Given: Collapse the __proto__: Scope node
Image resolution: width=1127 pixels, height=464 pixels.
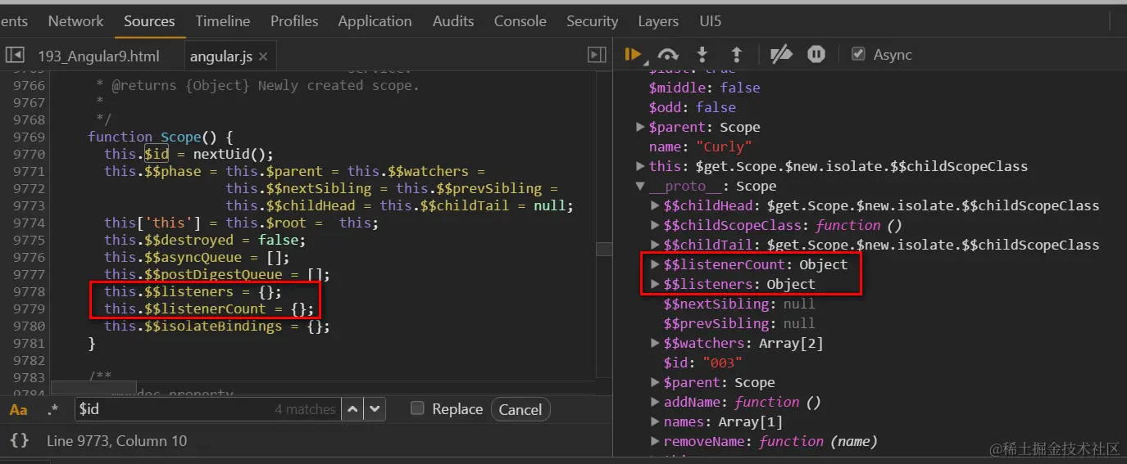Looking at the screenshot, I should point(641,186).
